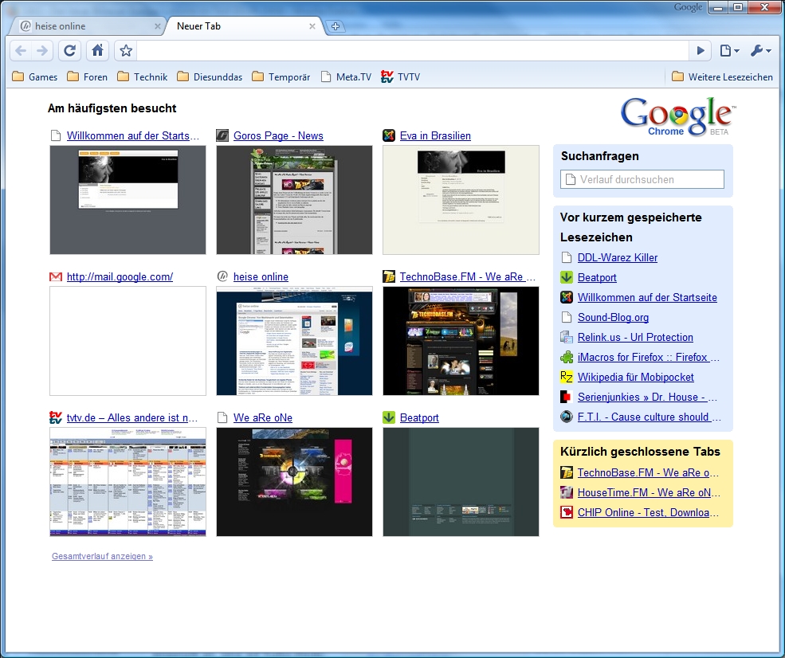Open the heise online page thumbnail
This screenshot has width=785, height=658.
(x=294, y=341)
